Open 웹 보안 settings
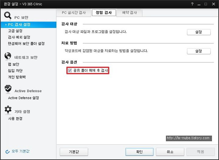Screen dimensions: 219x160 (14, 64)
